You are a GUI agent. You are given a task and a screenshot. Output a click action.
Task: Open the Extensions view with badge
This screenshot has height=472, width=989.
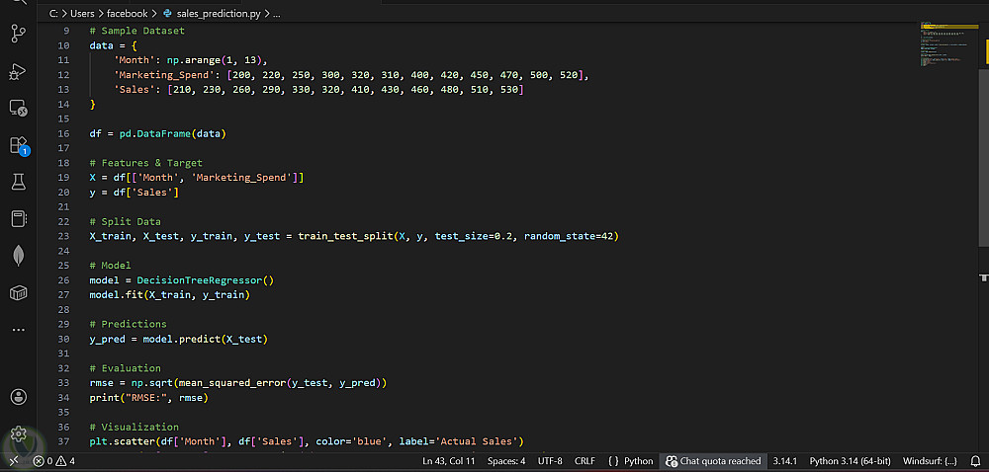tap(18, 145)
